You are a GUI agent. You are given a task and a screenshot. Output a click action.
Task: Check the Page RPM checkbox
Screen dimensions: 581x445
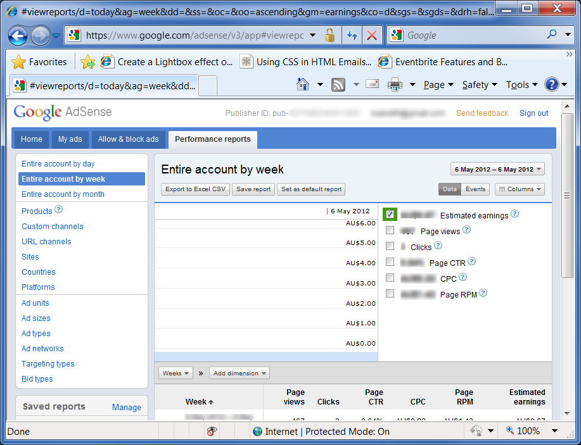coord(390,294)
